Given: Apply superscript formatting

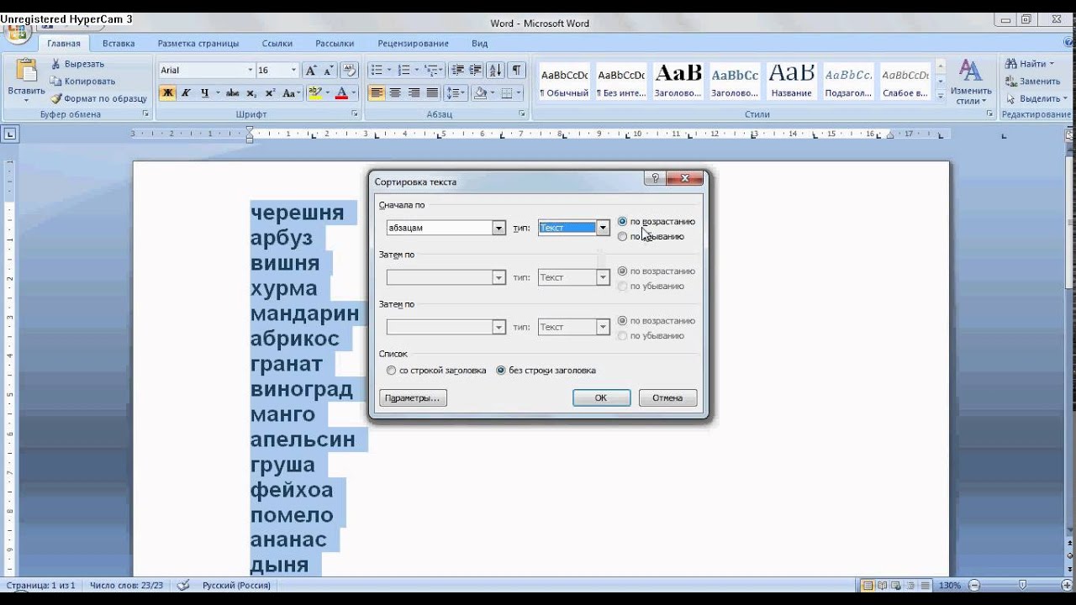Looking at the screenshot, I should coord(270,93).
